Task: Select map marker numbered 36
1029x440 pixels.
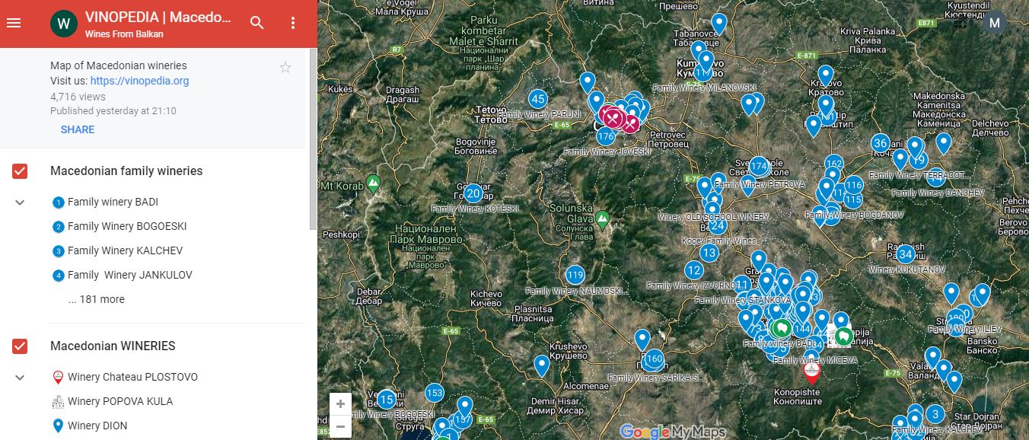Action: tap(881, 143)
